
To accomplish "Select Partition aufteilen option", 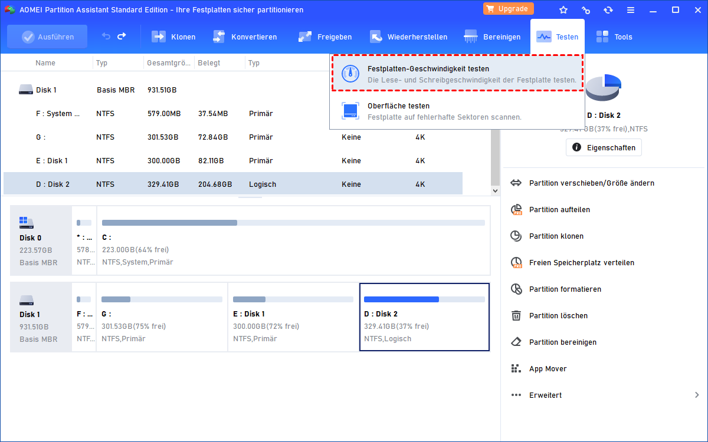I will 559,210.
